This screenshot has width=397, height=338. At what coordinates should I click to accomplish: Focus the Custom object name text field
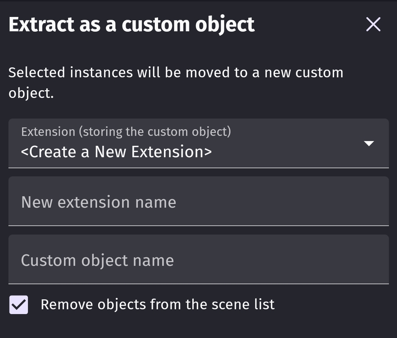(x=198, y=260)
